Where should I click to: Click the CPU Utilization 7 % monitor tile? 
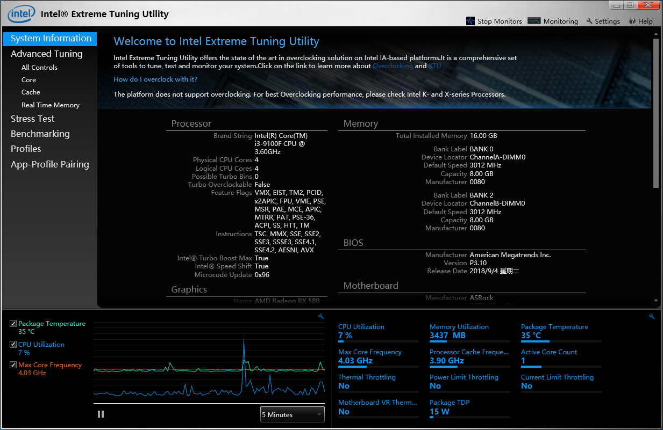pos(378,333)
